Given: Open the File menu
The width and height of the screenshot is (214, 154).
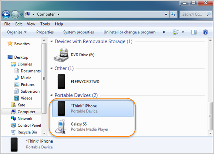Looking at the screenshot, I should pos(7,24).
